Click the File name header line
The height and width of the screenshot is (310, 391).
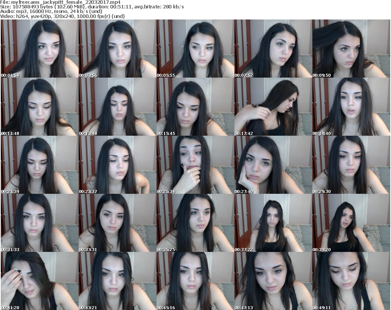click(x=60, y=2)
